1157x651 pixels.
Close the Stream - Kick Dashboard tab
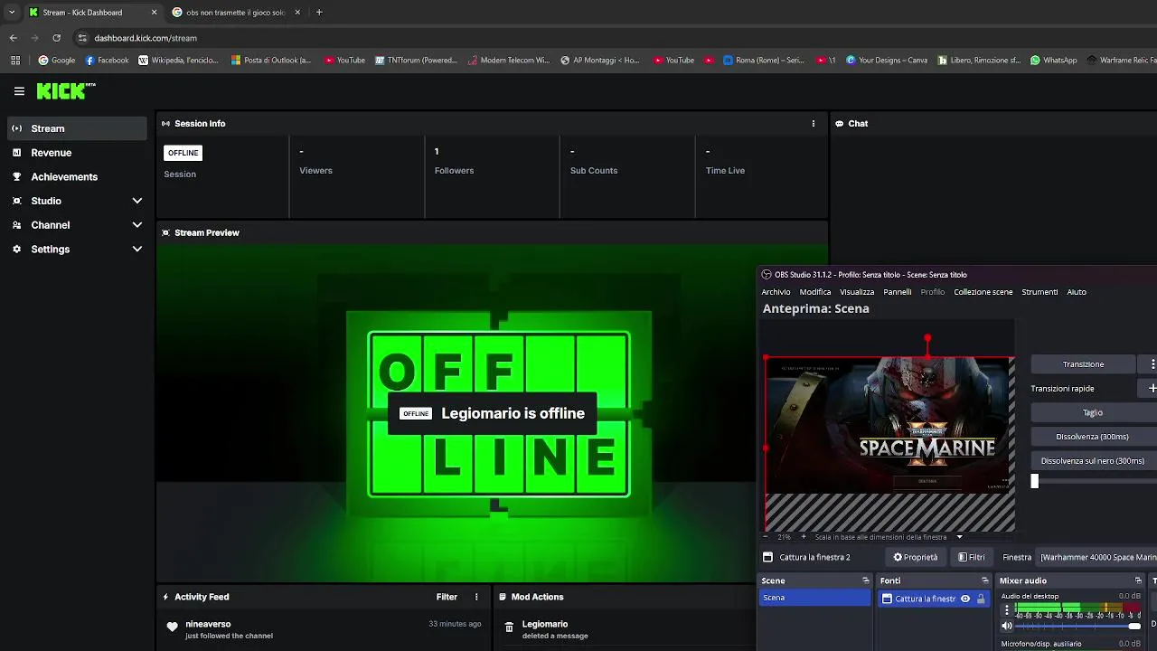154,13
